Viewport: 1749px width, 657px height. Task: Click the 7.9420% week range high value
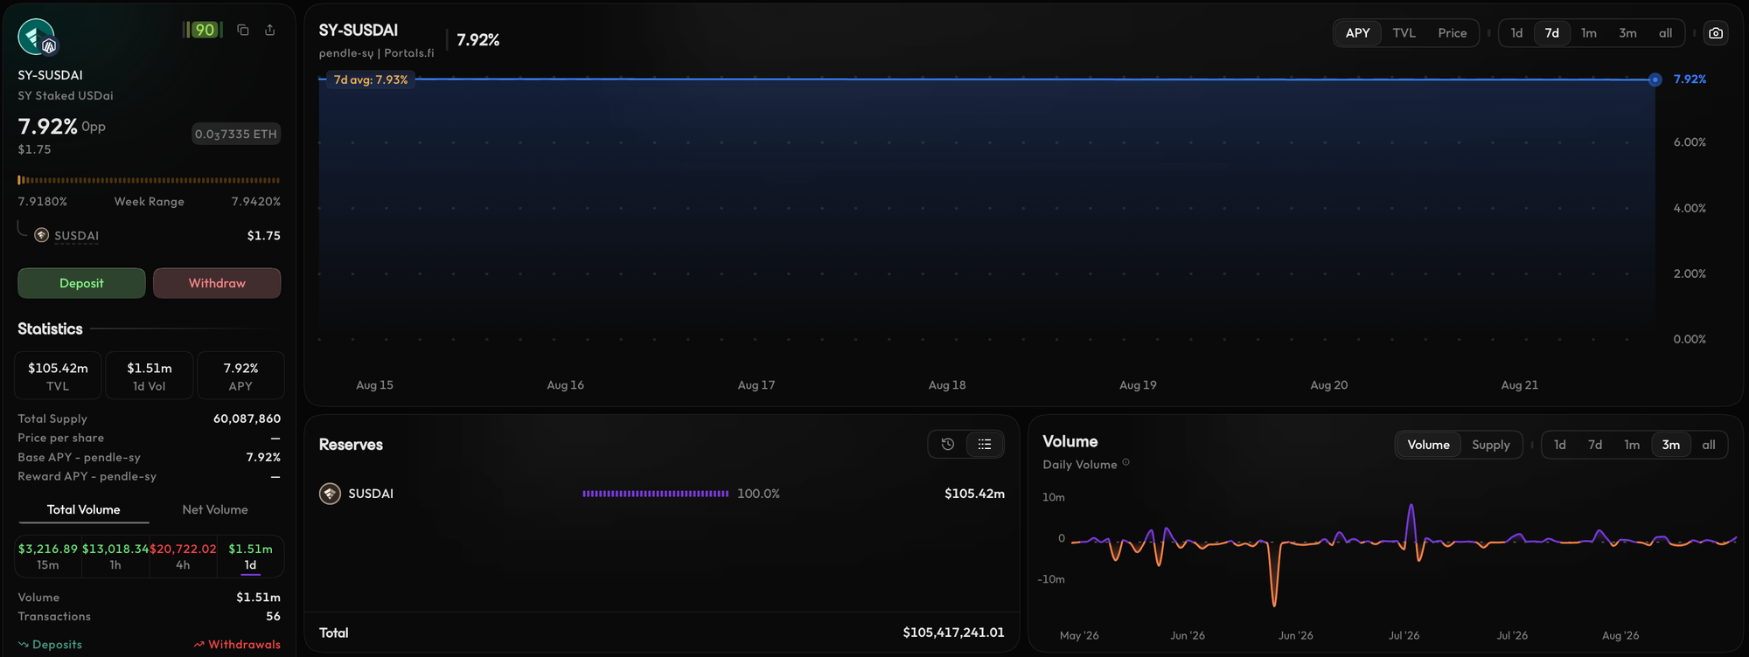pos(256,202)
